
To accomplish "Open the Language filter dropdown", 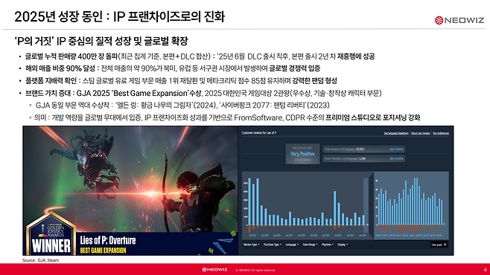I will [292, 245].
